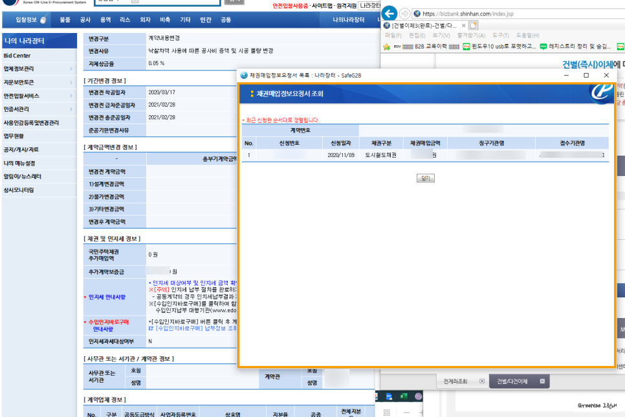Expand the 안전입찰서비스 sidebar arrow
625x417 pixels.
pyautogui.click(x=71, y=96)
